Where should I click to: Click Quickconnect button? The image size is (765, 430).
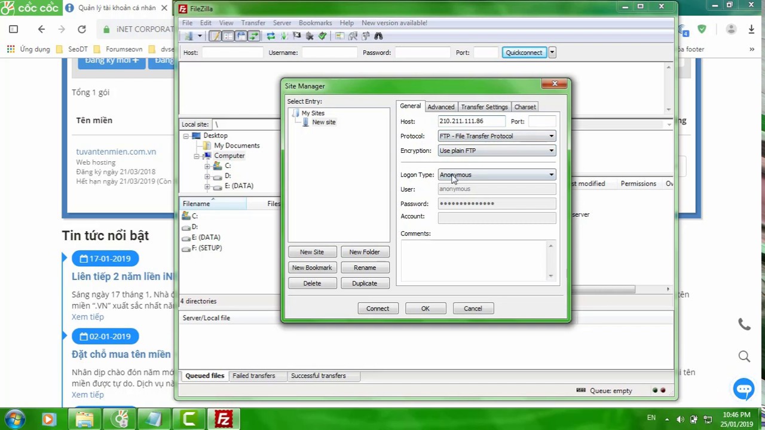coord(524,53)
